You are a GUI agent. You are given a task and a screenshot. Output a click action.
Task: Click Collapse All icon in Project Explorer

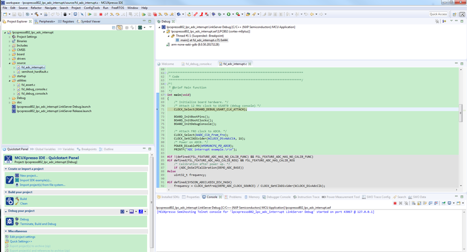pyautogui.click(x=114, y=28)
